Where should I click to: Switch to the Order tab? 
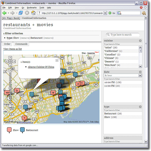click(x=7, y=44)
